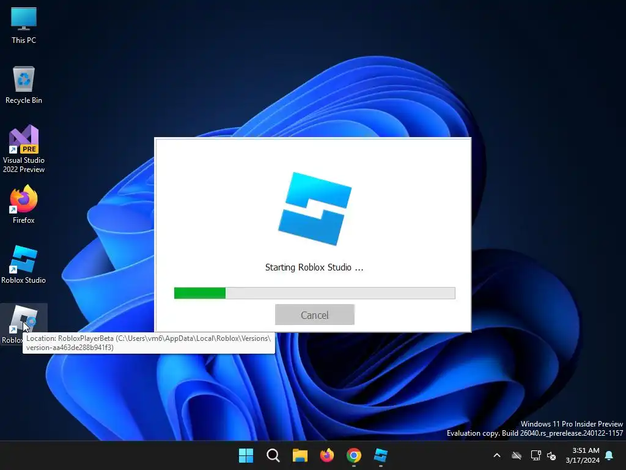
Task: Click the muted volume tray icon
Action: 552,455
